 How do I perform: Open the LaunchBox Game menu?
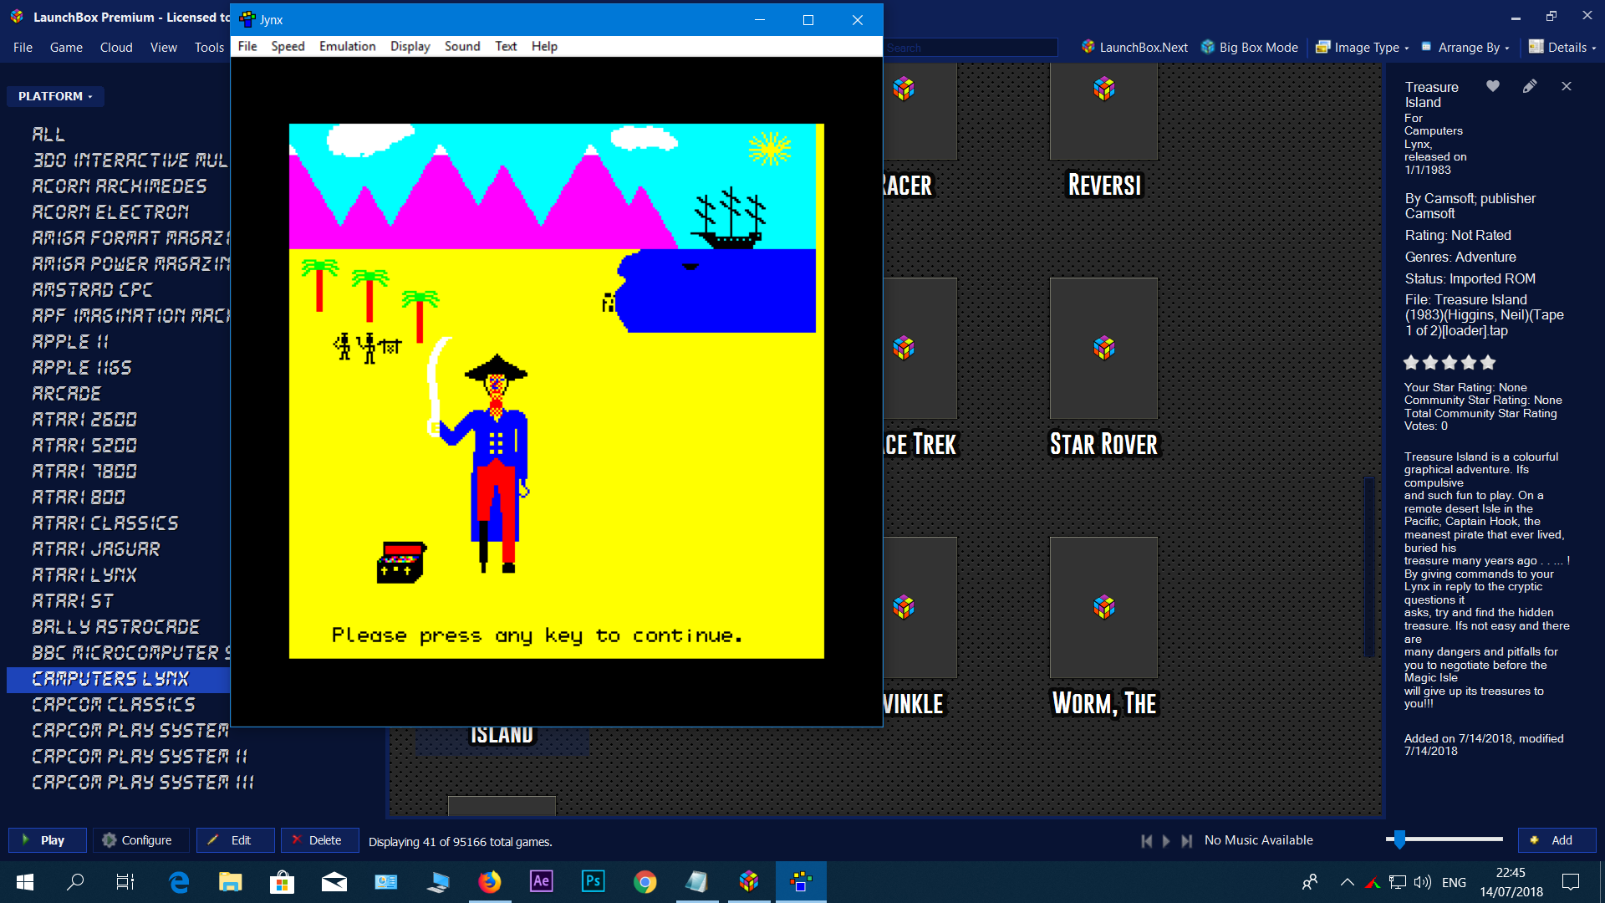pos(66,48)
